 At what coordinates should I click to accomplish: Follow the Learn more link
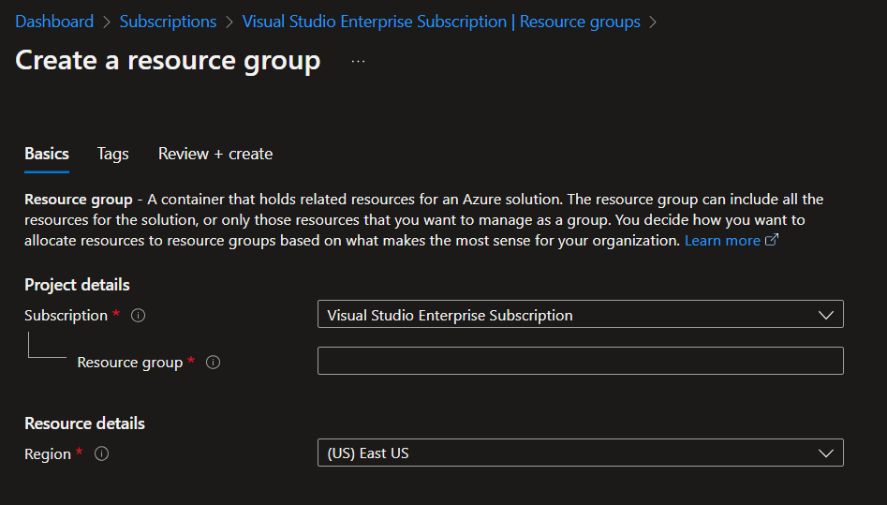[722, 241]
